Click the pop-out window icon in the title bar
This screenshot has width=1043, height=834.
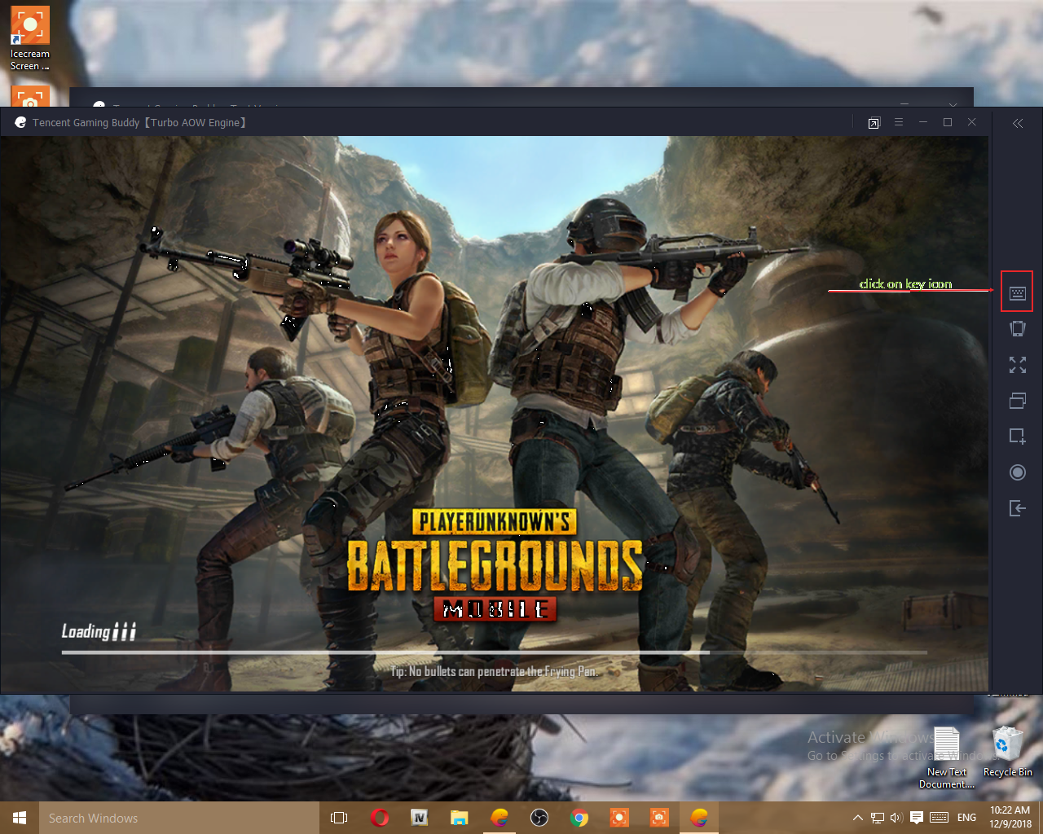tap(874, 123)
